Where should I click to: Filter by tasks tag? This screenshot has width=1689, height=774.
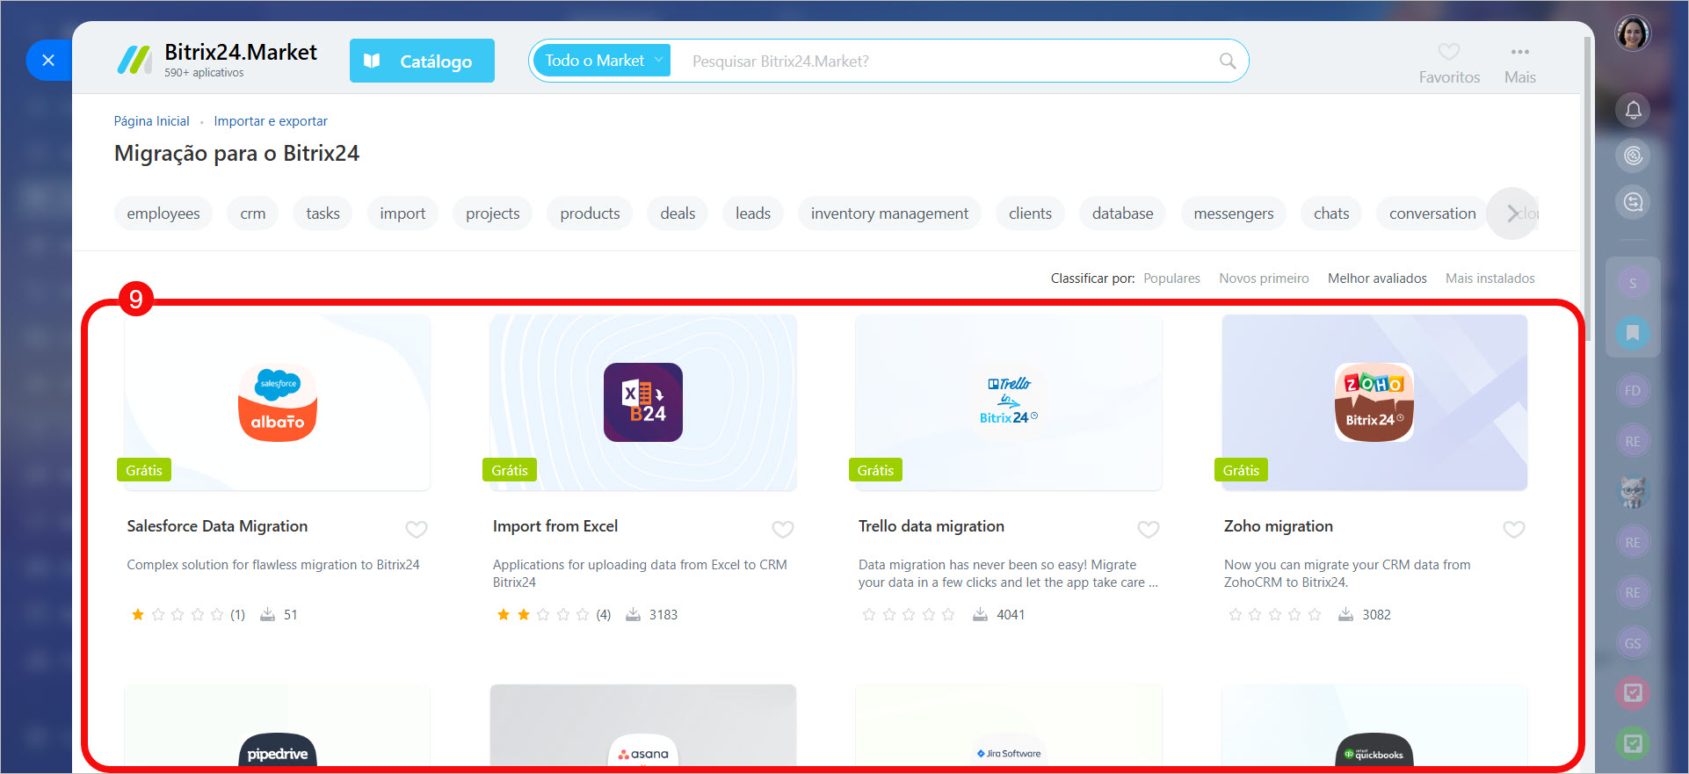(323, 213)
